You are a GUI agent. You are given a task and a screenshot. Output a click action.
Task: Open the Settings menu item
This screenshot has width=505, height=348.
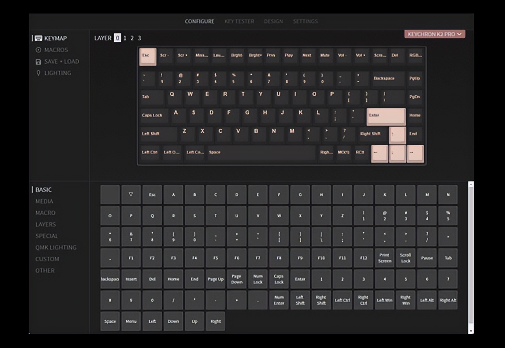[x=305, y=22]
